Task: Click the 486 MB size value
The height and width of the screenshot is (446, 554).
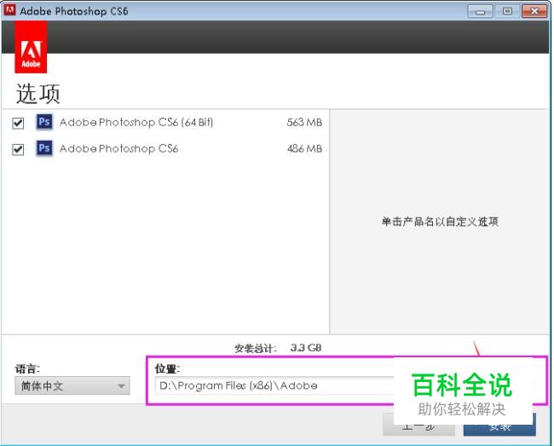Action: 304,148
